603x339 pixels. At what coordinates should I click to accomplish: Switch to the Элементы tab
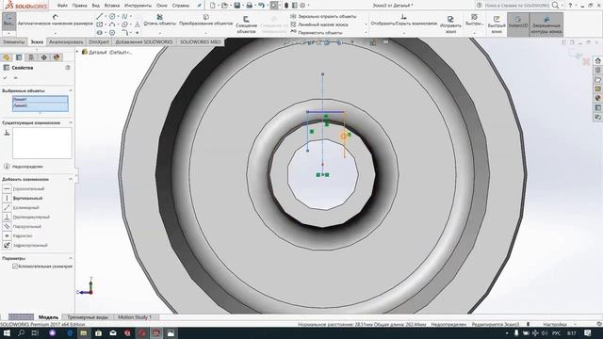click(x=13, y=41)
